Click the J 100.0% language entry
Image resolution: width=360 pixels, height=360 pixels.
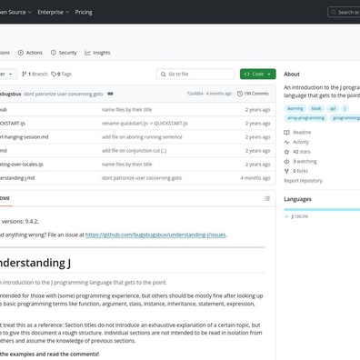[300, 216]
